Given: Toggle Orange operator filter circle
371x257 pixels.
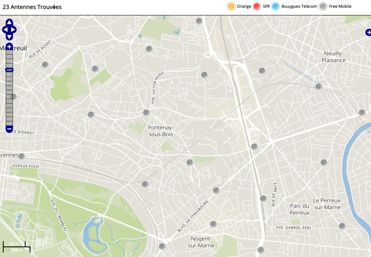Looking at the screenshot, I should (x=231, y=6).
